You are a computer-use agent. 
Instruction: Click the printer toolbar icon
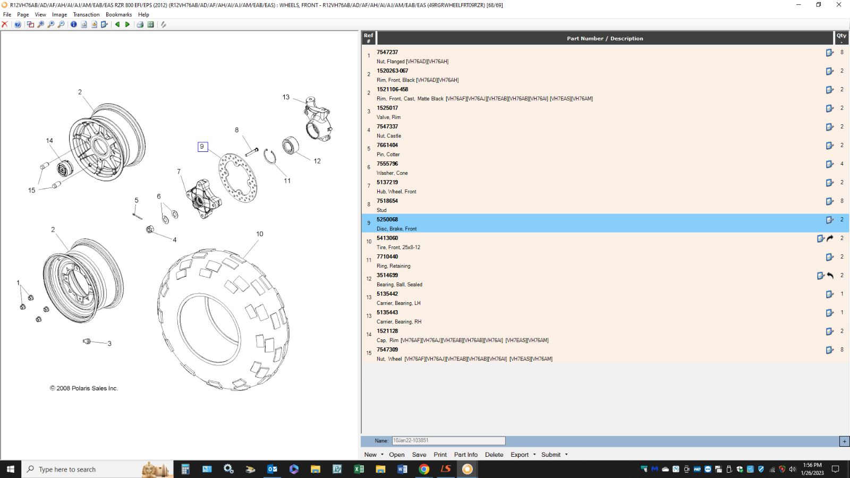tap(140, 24)
